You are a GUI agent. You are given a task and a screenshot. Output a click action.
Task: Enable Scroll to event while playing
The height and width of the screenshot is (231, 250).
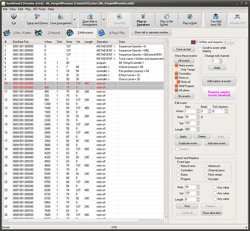tap(200, 49)
